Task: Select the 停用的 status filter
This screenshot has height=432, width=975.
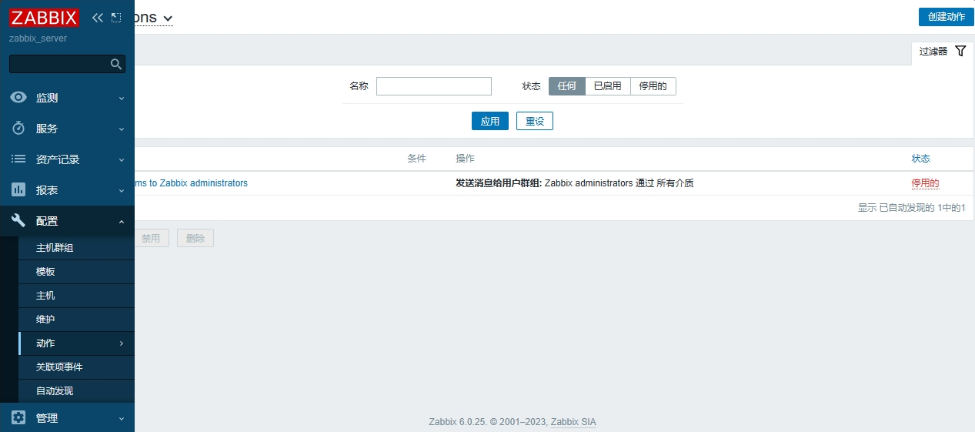Action: [x=653, y=86]
